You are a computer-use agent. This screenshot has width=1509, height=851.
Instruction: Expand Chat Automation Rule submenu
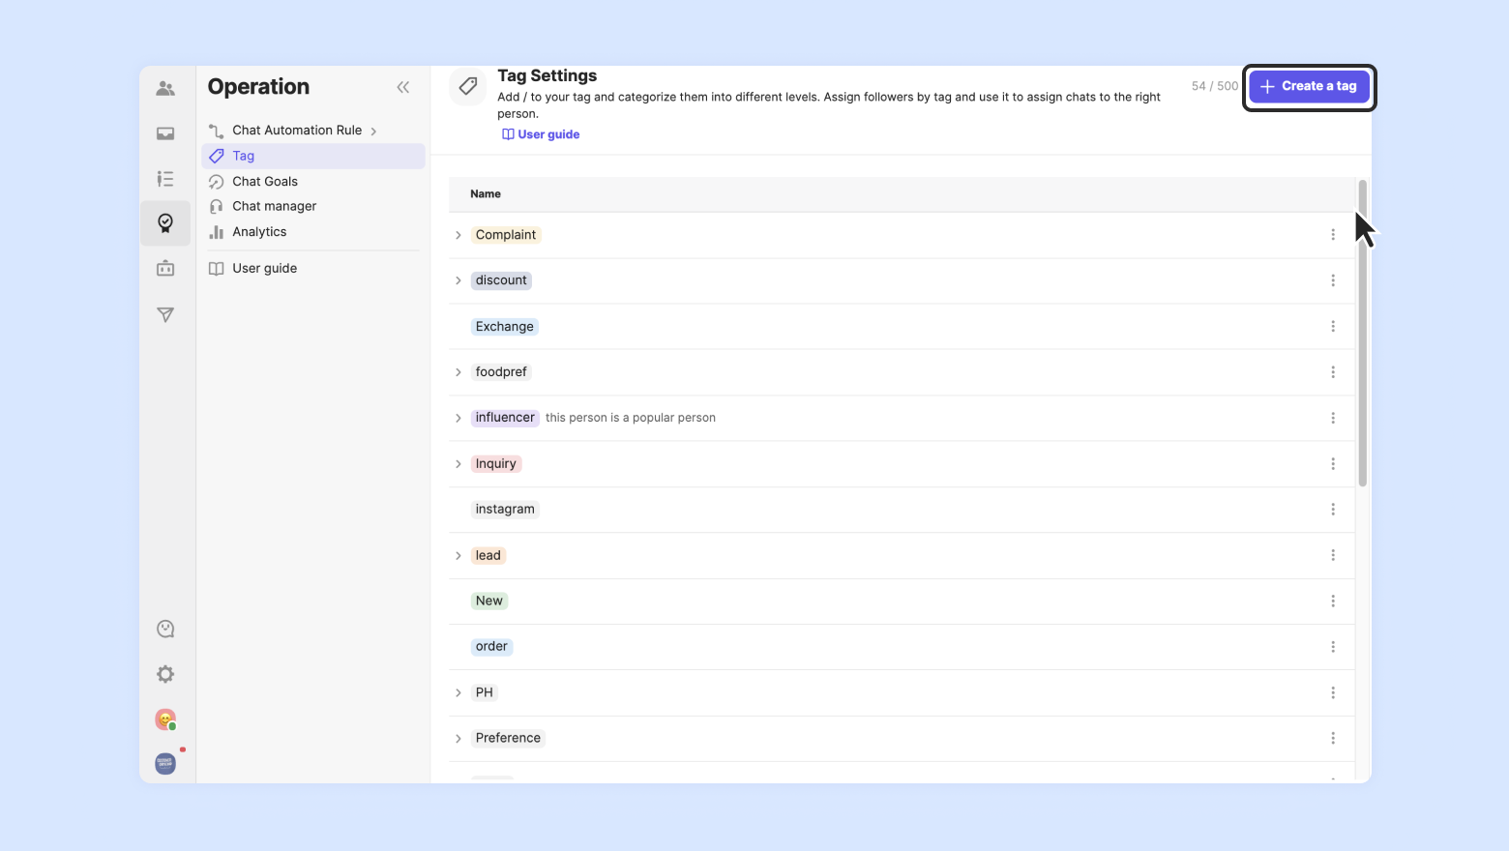373,131
